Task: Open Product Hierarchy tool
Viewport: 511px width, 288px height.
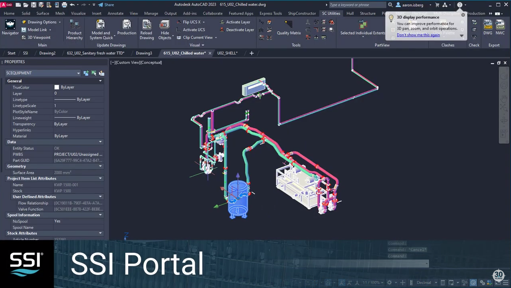Action: click(75, 30)
